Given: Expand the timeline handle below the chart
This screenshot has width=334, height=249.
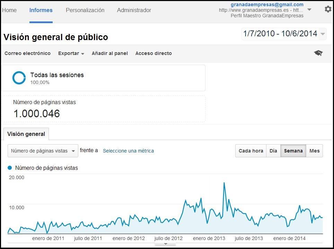Looking at the screenshot, I should point(166,244).
